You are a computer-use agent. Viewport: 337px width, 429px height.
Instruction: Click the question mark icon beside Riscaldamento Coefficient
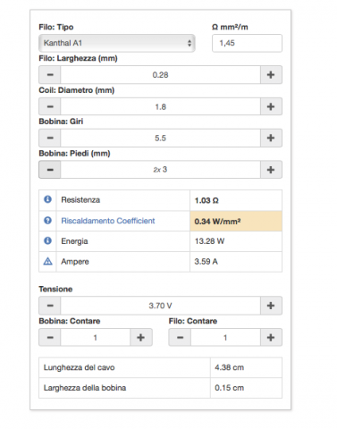click(47, 221)
